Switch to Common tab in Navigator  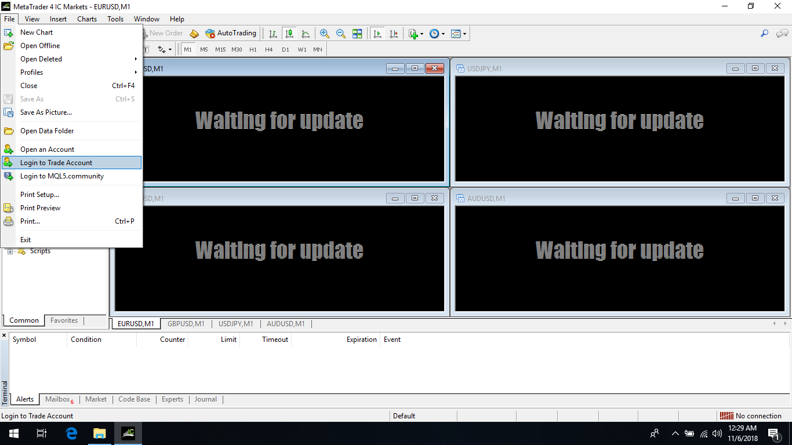pyautogui.click(x=24, y=320)
